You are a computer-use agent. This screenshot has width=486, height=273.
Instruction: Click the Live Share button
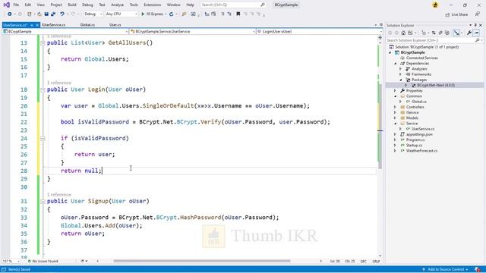(x=456, y=14)
